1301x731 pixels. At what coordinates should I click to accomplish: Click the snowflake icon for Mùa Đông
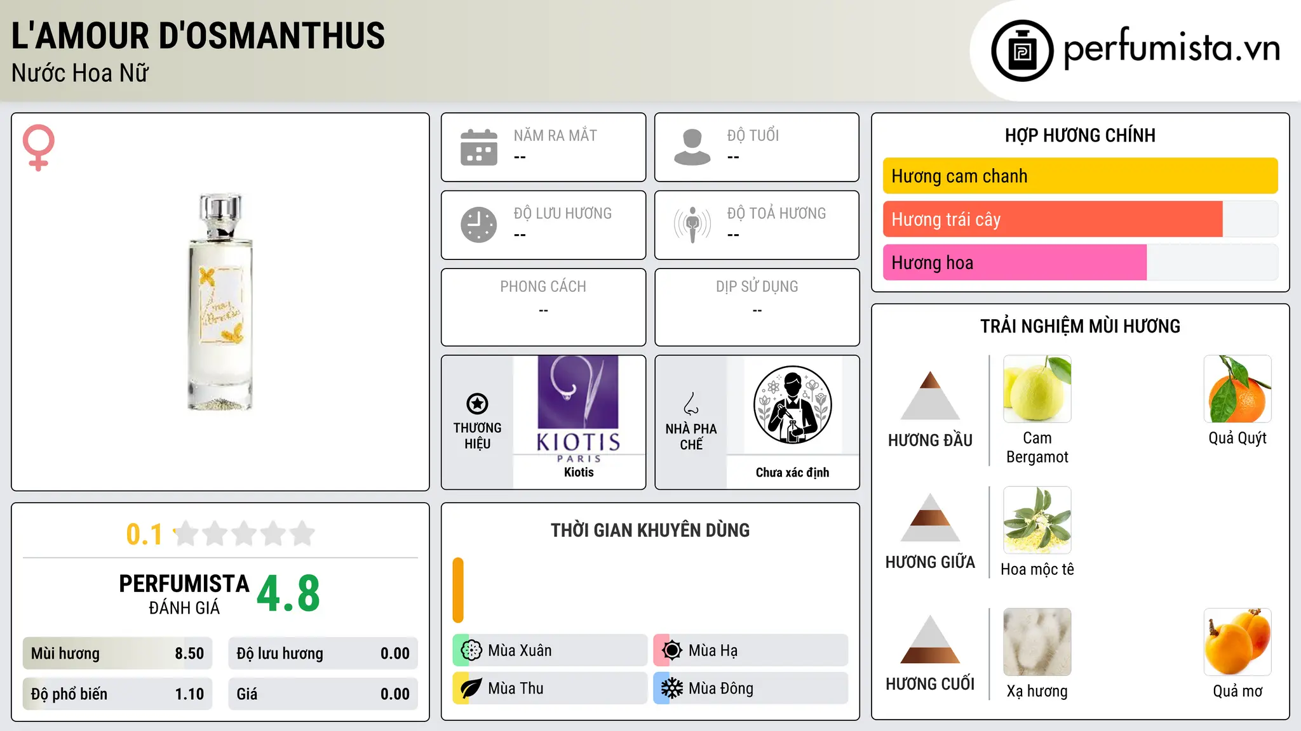672,688
